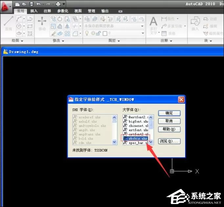Open the layer properties manager icon
224x207 pixels.
click(x=87, y=19)
